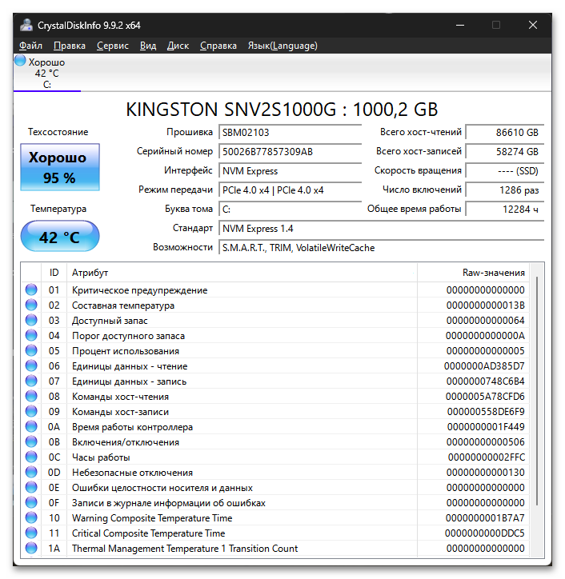The width and height of the screenshot is (565, 579).
Task: Click raw value 00000000000130
Action: [485, 473]
